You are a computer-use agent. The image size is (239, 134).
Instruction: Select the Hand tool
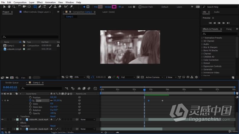pos(9,7)
